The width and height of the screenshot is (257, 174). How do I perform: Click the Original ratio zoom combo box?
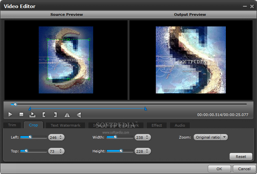coord(211,137)
